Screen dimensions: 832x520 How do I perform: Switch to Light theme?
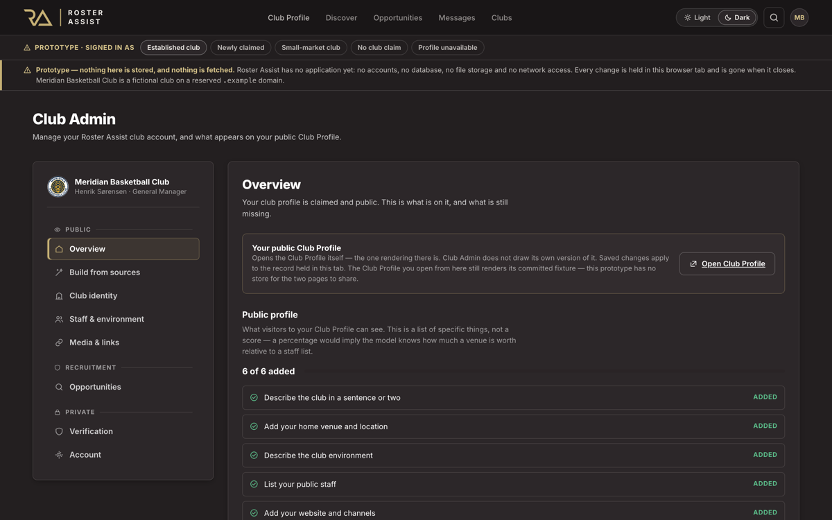(697, 17)
